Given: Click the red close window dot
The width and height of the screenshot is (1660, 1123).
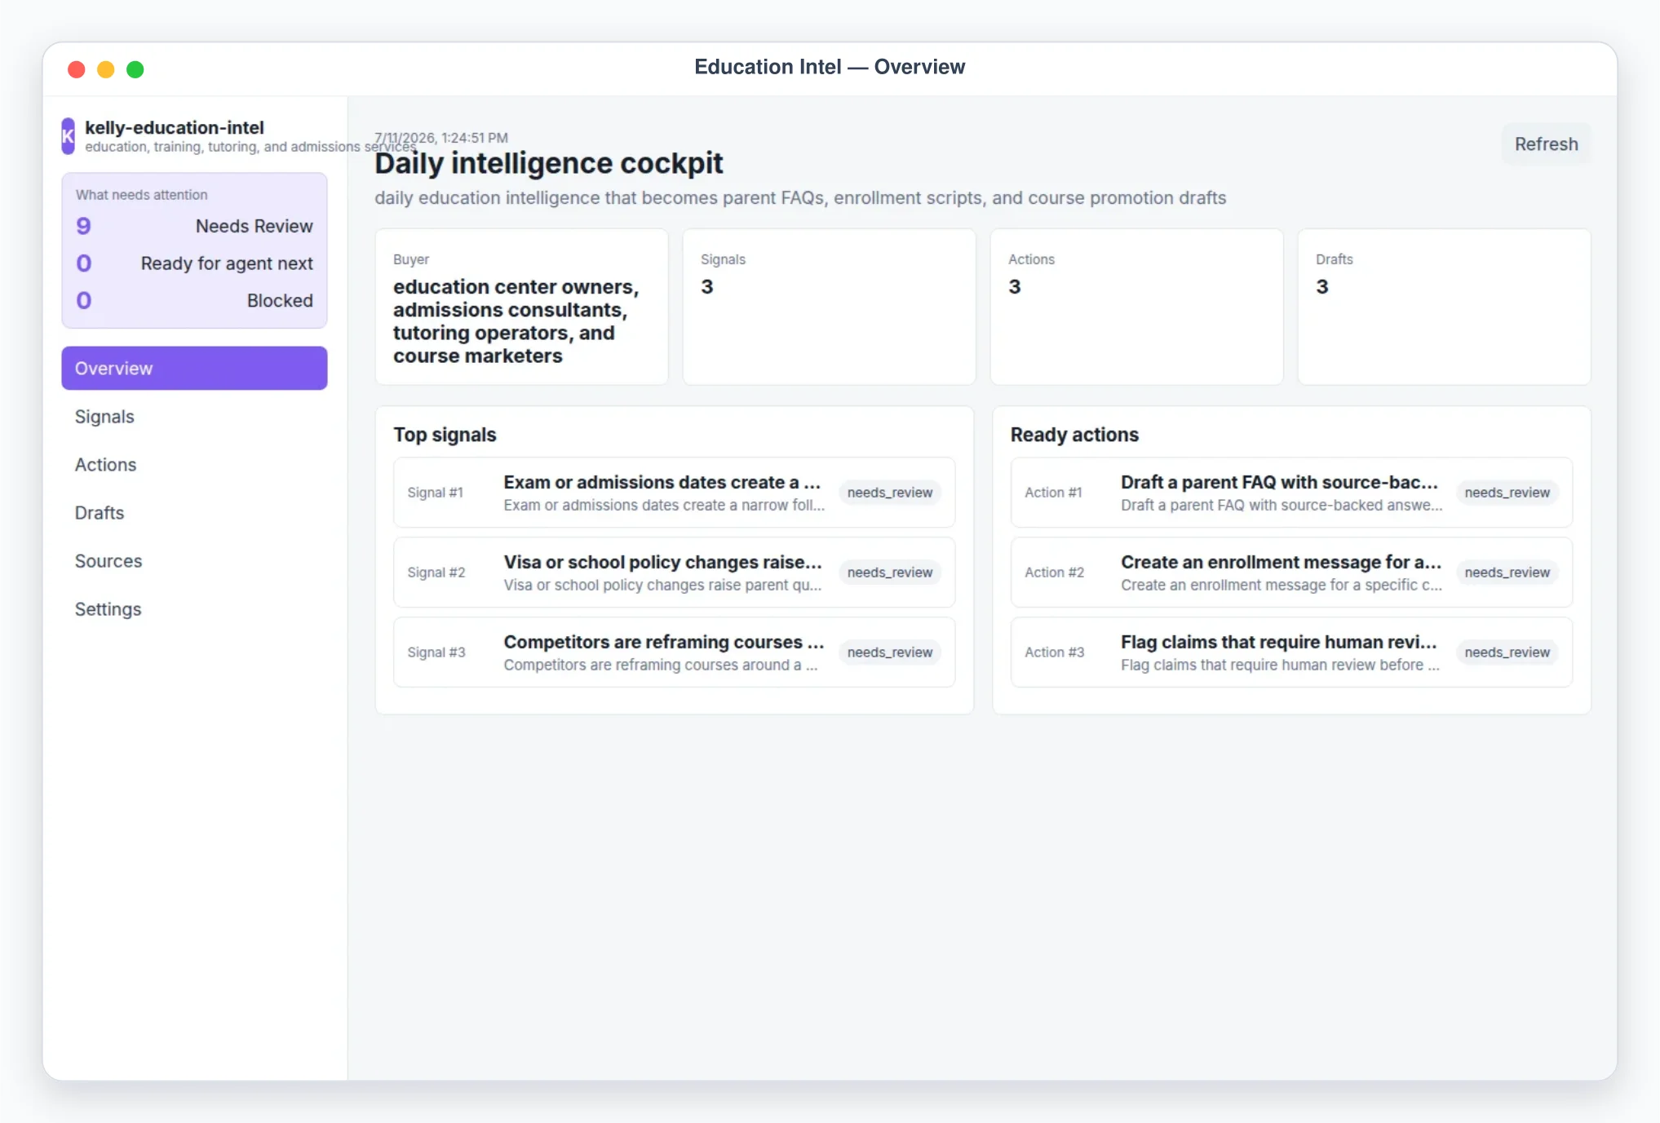Looking at the screenshot, I should (77, 69).
